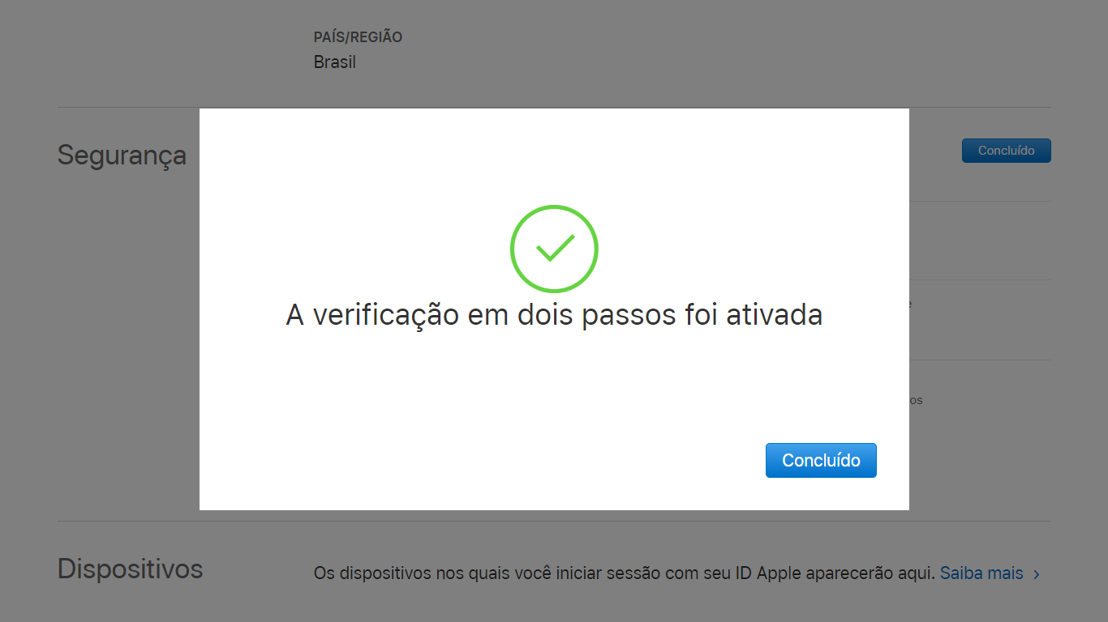This screenshot has width=1108, height=622.
Task: Click the Segurança section heading
Action: (122, 155)
